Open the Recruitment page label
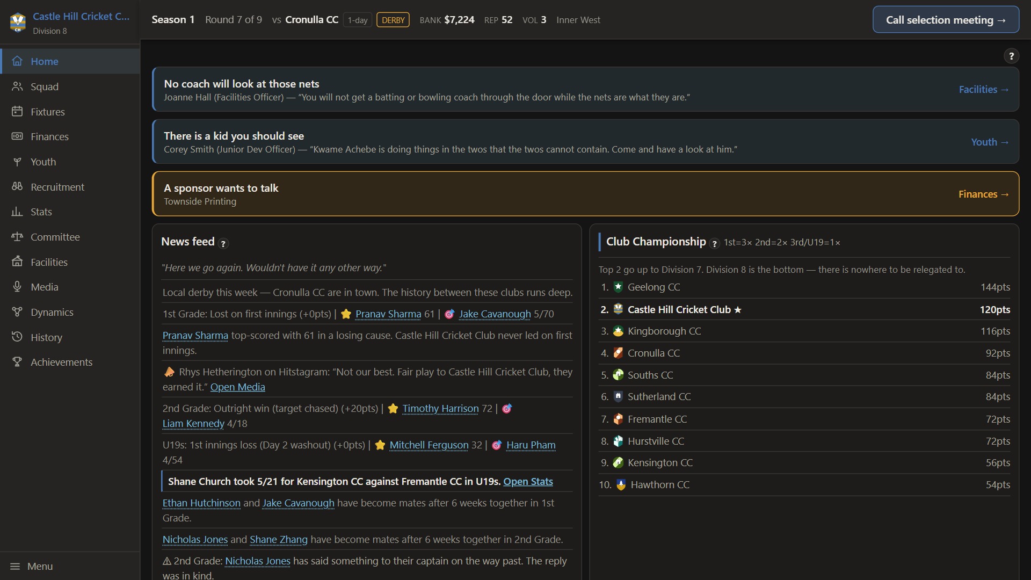 [x=57, y=187]
